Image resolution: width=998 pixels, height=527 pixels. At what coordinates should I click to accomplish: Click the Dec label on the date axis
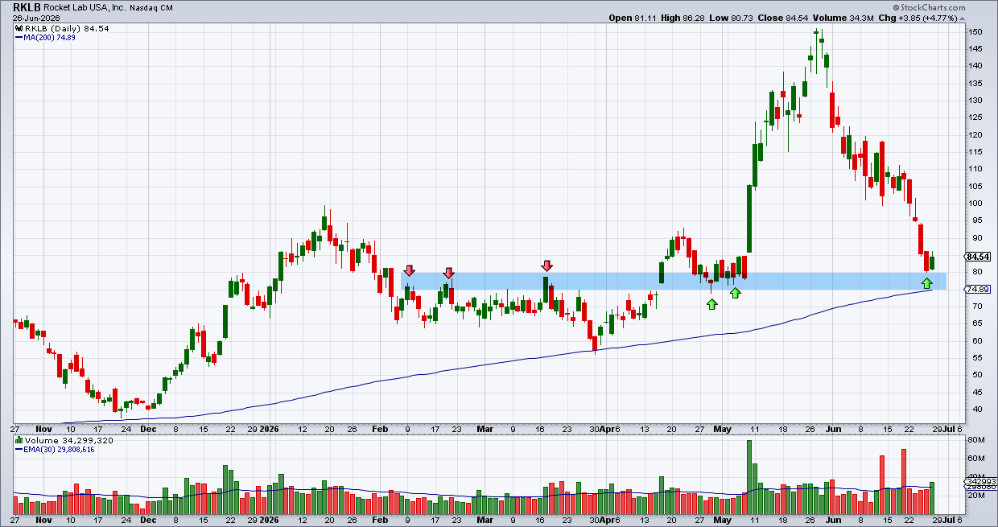pyautogui.click(x=147, y=429)
